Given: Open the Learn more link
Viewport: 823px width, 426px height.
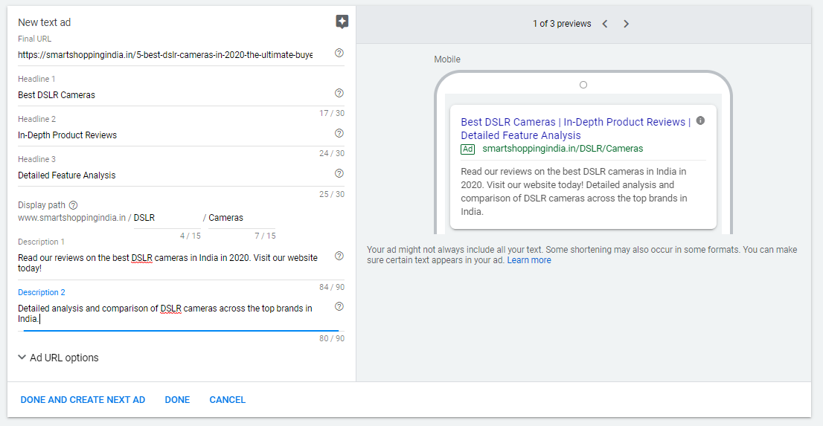Looking at the screenshot, I should tap(529, 260).
